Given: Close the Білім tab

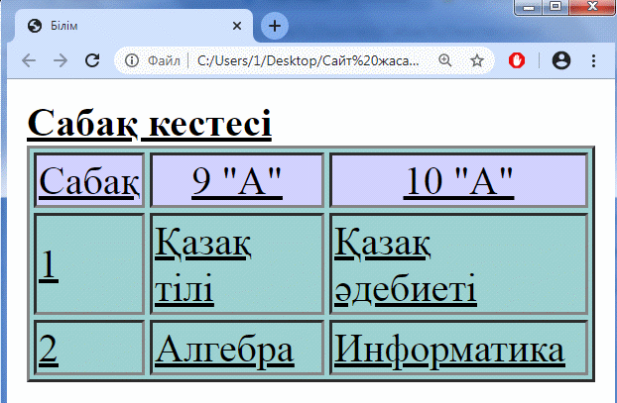Looking at the screenshot, I should pos(237,26).
